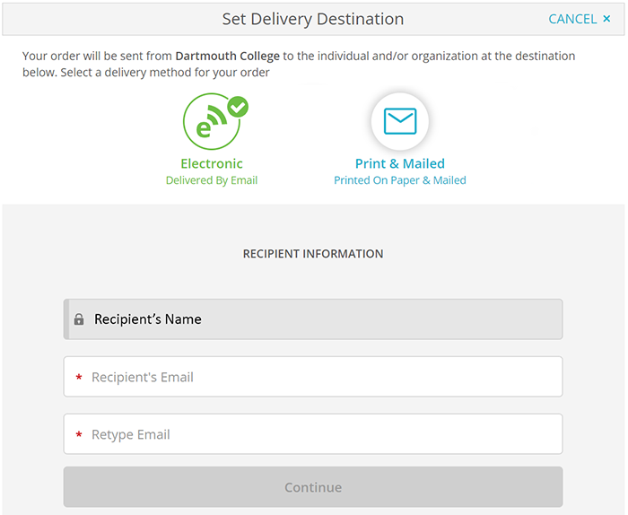Click the red asterisk beside Recipient's Email
Screen dimensions: 628x515
pos(79,378)
